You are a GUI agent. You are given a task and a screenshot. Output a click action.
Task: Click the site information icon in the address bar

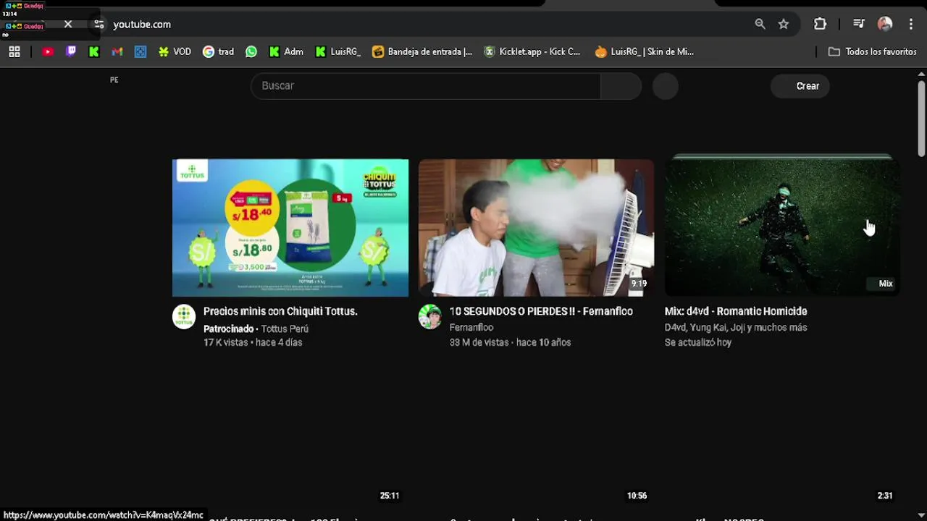(99, 24)
